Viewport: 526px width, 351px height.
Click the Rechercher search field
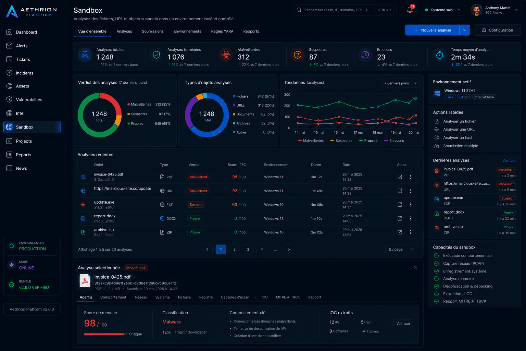click(345, 10)
